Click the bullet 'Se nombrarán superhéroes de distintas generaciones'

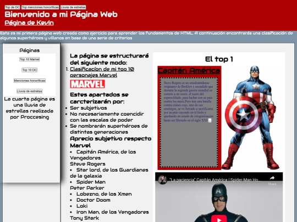(109, 129)
